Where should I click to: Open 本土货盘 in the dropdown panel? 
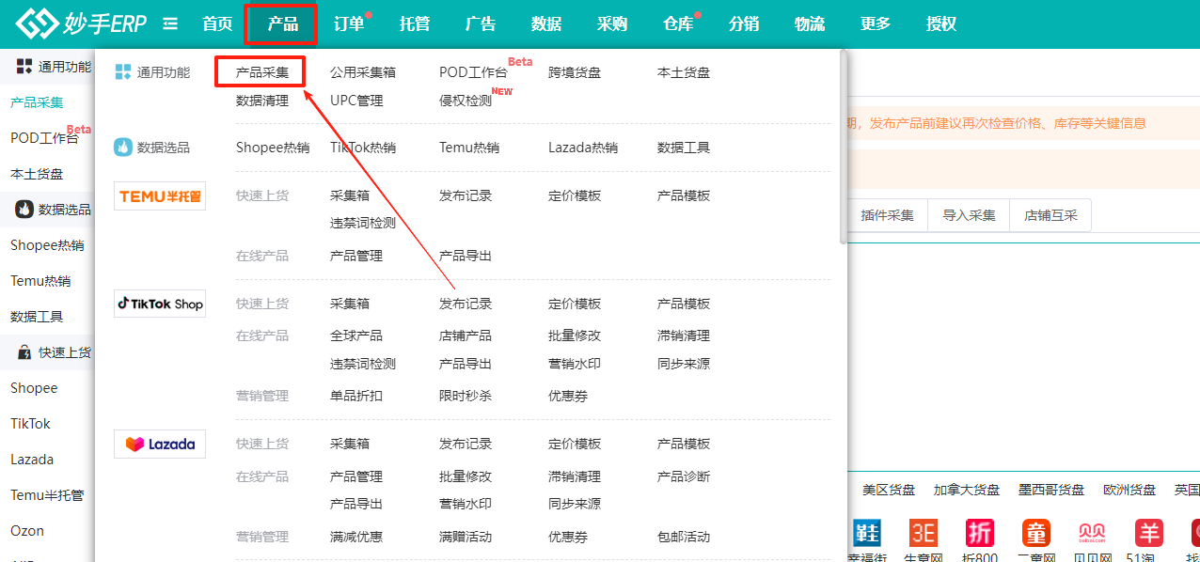click(684, 72)
